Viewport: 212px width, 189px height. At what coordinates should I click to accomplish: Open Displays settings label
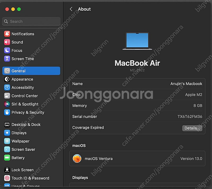pos(19,133)
